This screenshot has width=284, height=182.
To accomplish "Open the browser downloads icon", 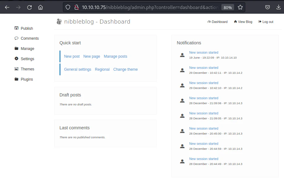I will click(278, 7).
